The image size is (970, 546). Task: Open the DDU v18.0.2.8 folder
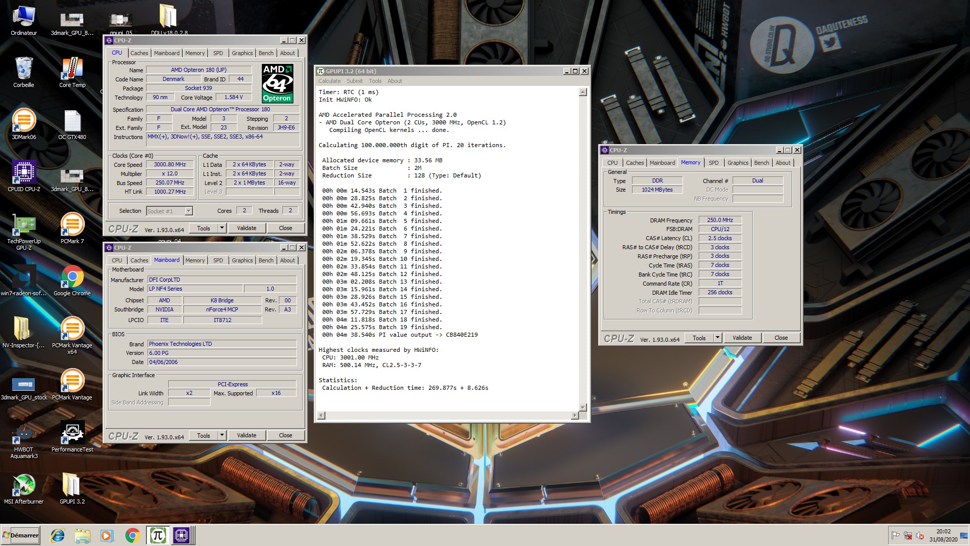(x=169, y=19)
